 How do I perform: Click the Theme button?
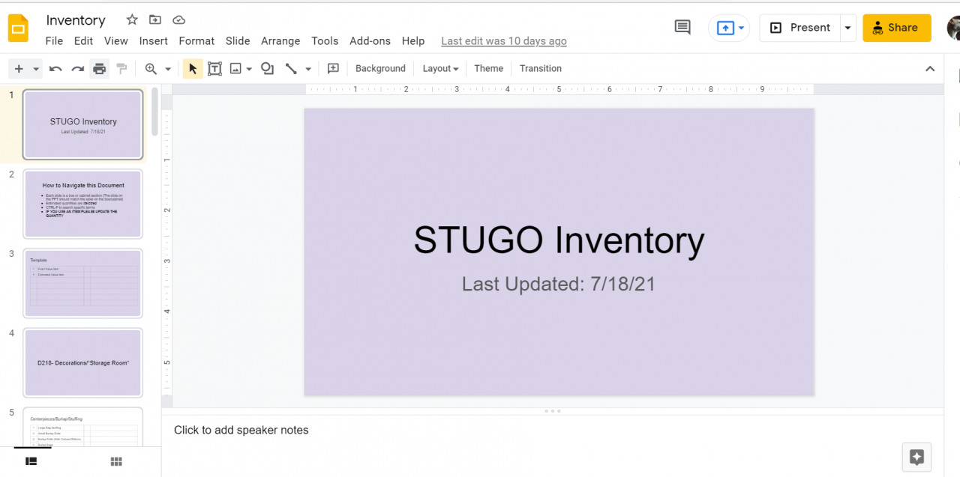point(489,69)
